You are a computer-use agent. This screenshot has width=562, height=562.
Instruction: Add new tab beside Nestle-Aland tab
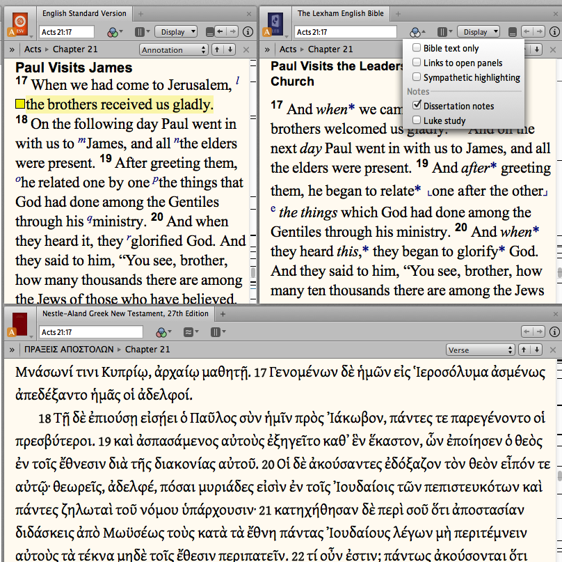tap(223, 314)
